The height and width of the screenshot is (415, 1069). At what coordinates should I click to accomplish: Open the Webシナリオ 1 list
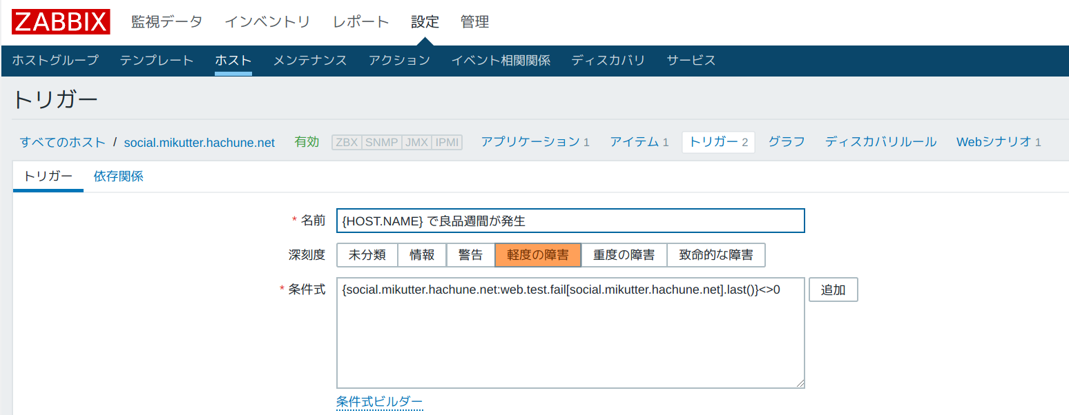998,142
